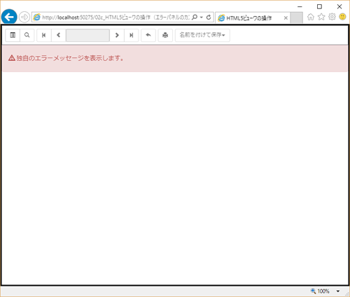Click the page number input box

87,35
